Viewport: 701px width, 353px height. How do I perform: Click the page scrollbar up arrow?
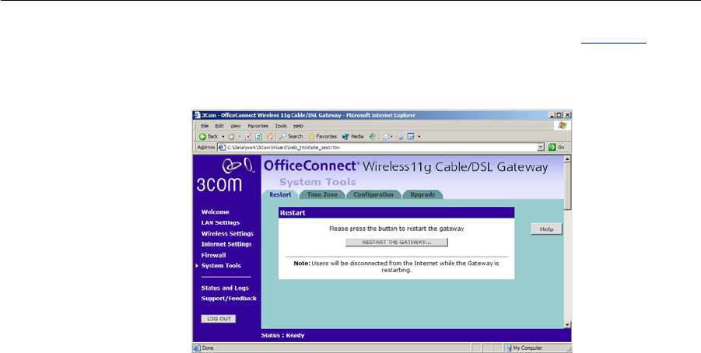pos(567,159)
